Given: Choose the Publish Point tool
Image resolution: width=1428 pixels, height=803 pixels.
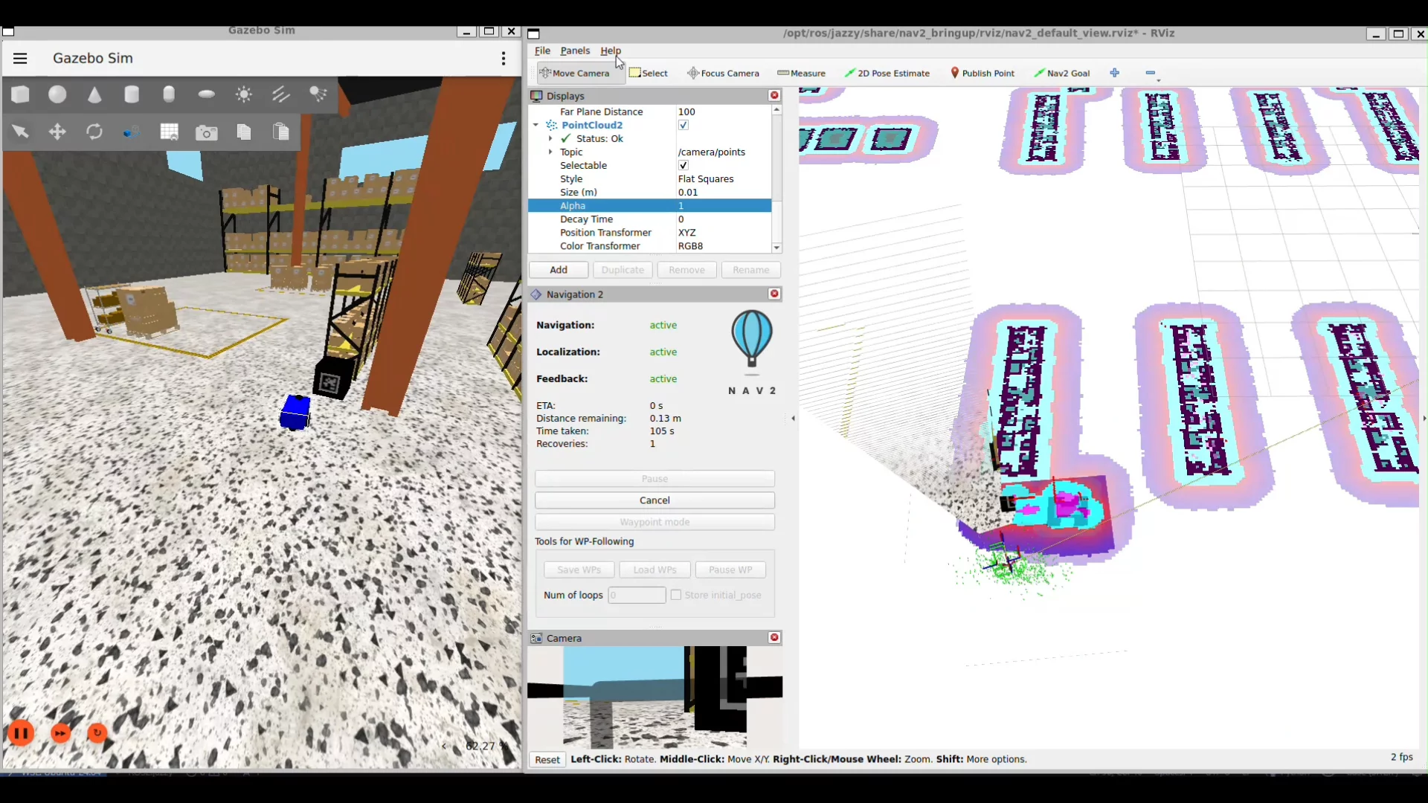Looking at the screenshot, I should click(982, 73).
